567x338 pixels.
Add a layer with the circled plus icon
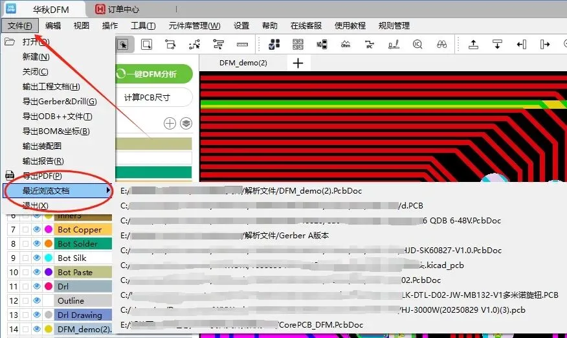click(x=170, y=124)
